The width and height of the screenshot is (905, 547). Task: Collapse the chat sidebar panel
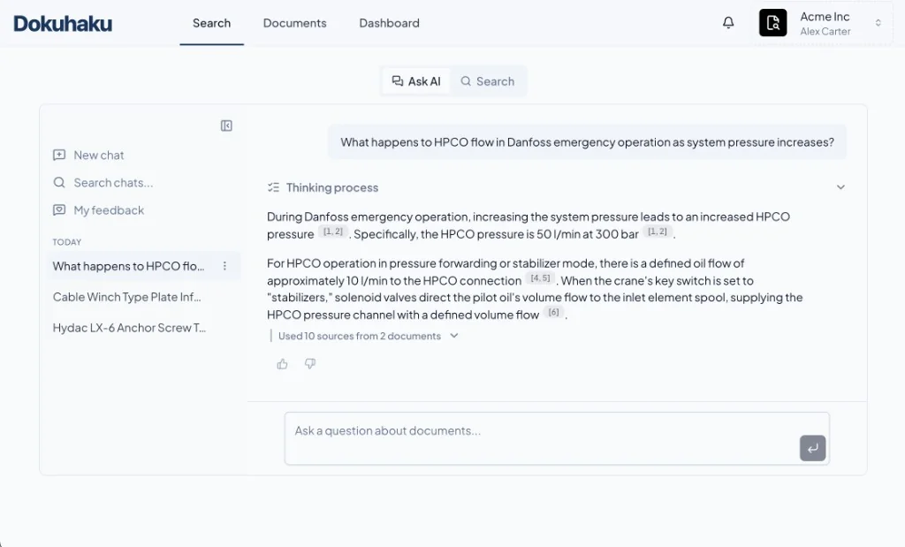tap(226, 126)
